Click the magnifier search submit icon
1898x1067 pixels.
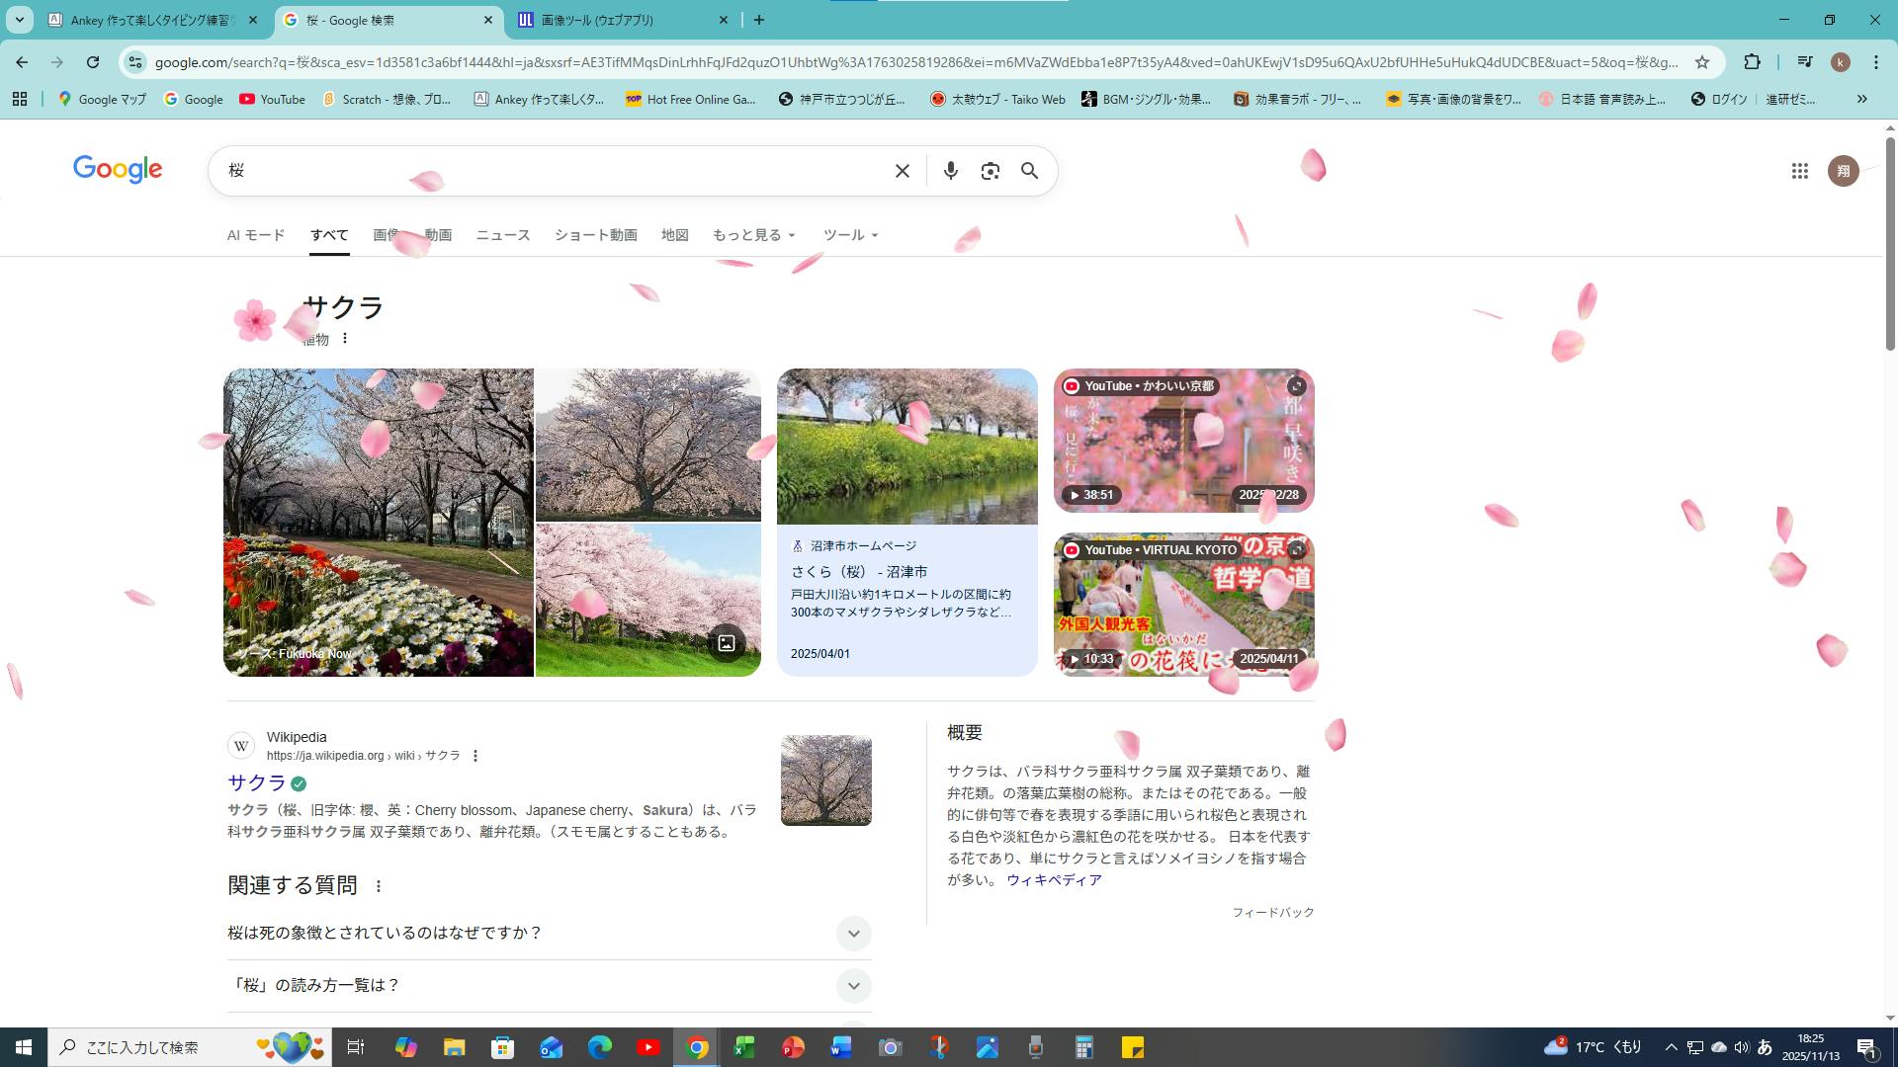tap(1029, 171)
